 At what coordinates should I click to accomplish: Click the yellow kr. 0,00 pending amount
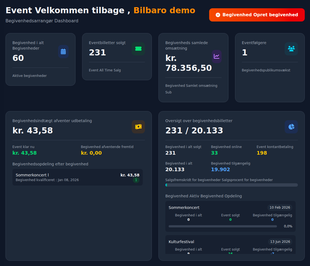91,153
